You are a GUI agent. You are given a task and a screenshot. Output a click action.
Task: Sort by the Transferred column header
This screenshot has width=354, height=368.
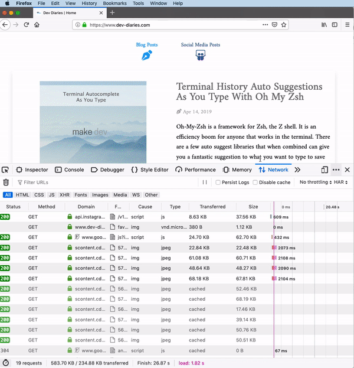click(x=212, y=207)
